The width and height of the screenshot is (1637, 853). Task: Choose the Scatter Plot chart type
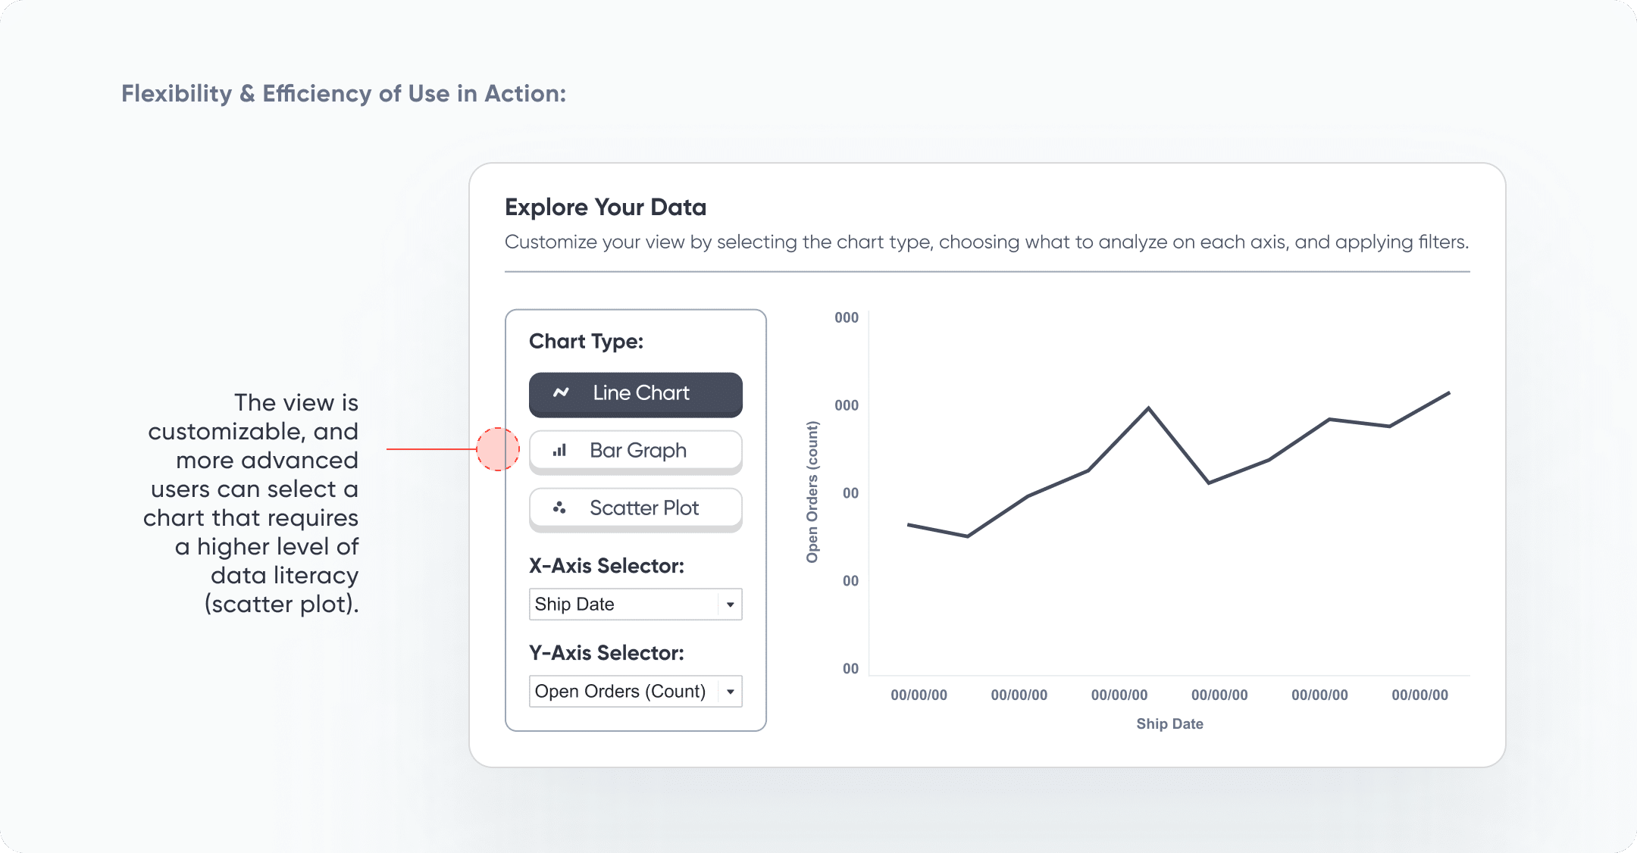(x=635, y=508)
